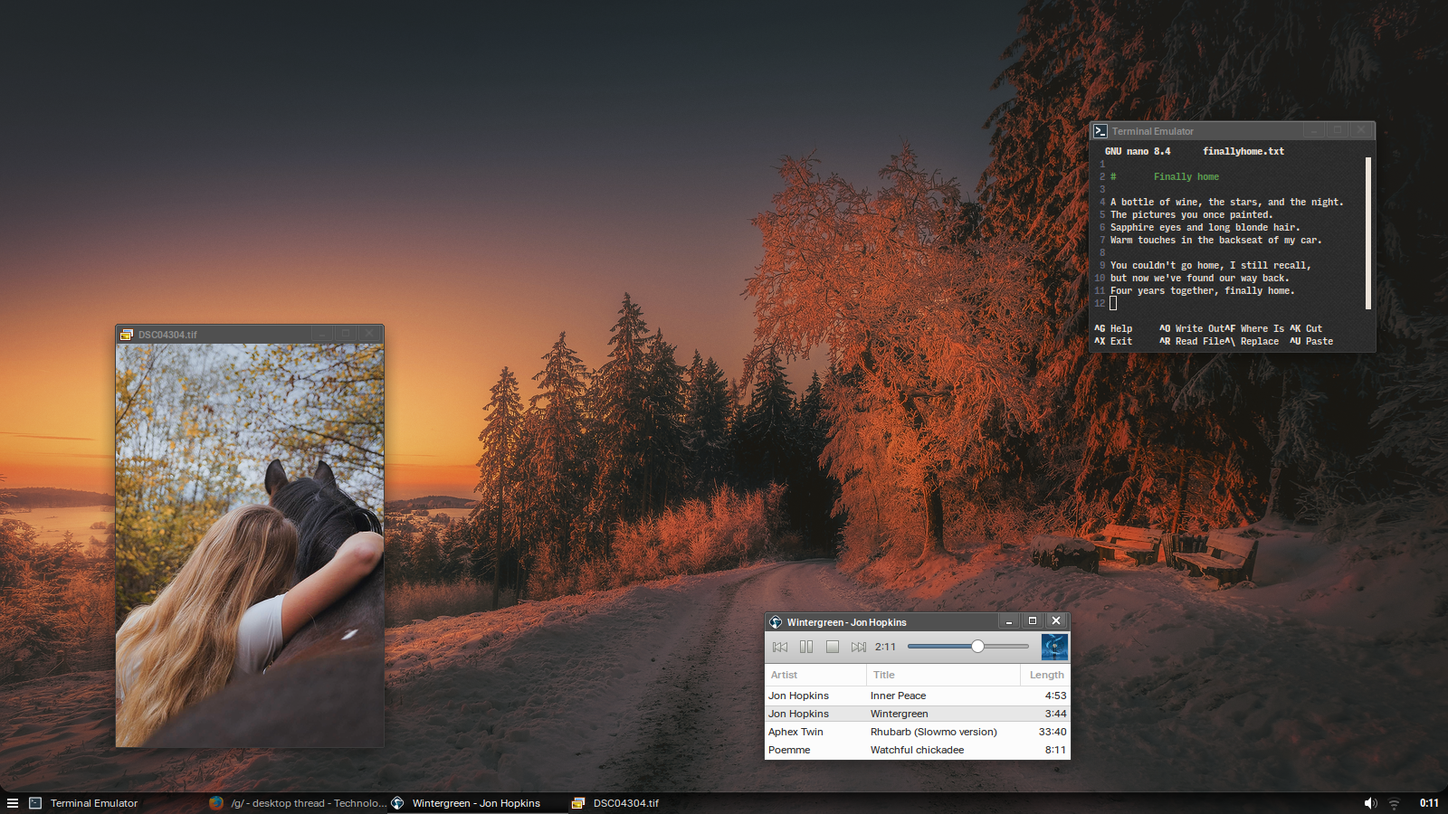Click the photo in the DSC04304.tif viewer
Viewport: 1448px width, 814px height.
coord(250,545)
